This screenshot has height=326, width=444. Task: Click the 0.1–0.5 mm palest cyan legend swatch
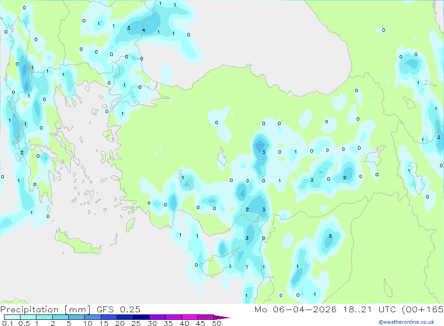tap(12, 317)
